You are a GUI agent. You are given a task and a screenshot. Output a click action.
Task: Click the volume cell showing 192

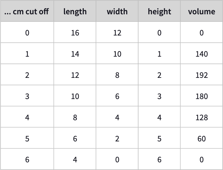point(202,75)
